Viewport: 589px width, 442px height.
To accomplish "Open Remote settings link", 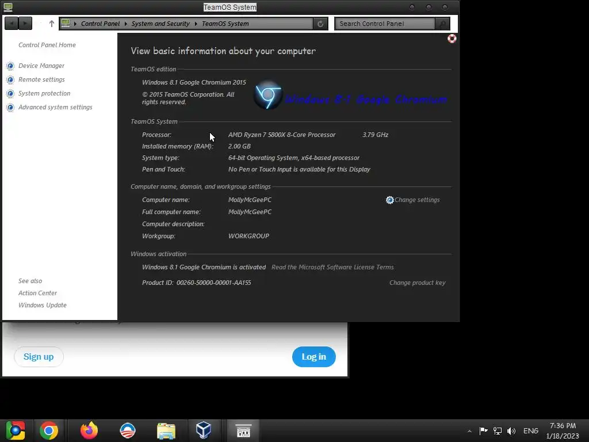I will tap(41, 79).
